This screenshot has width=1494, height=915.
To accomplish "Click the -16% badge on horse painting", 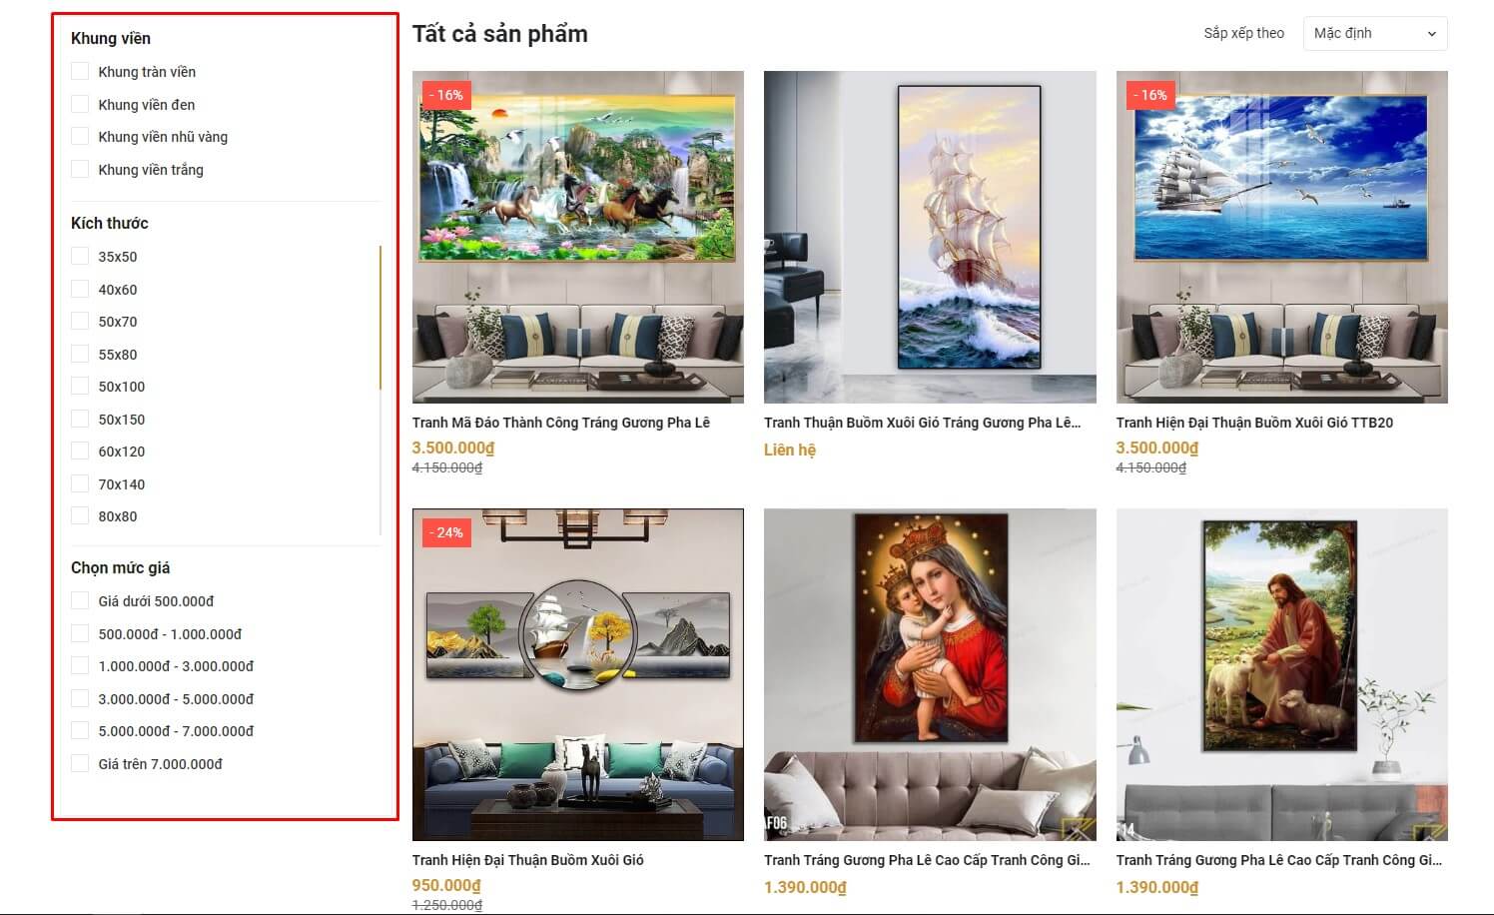I will point(445,95).
